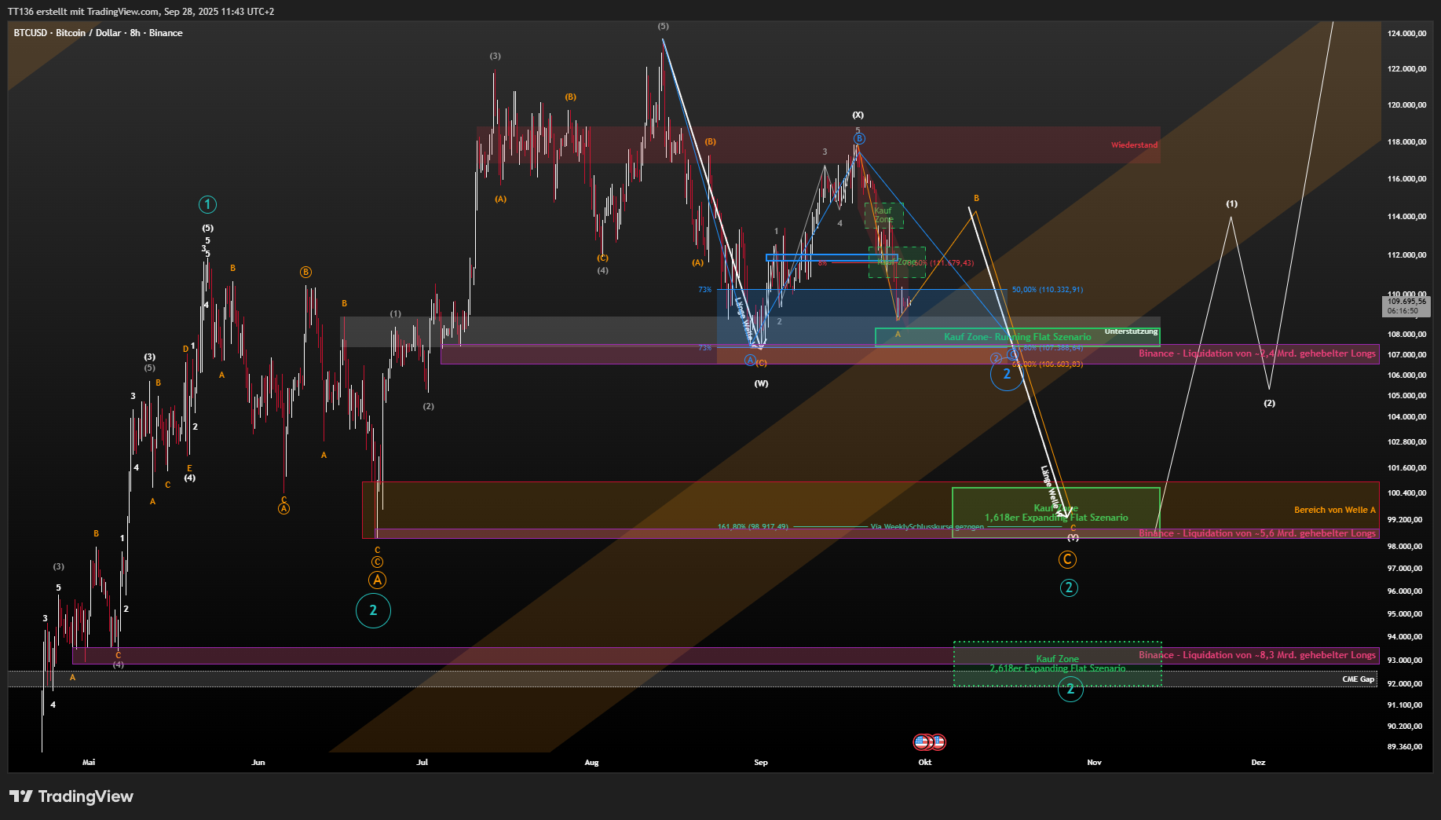Image resolution: width=1441 pixels, height=820 pixels.
Task: Select the (W) wave label below the September low
Action: (x=761, y=383)
